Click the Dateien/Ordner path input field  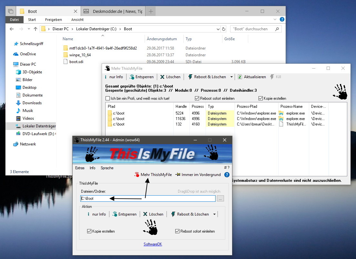148,198
